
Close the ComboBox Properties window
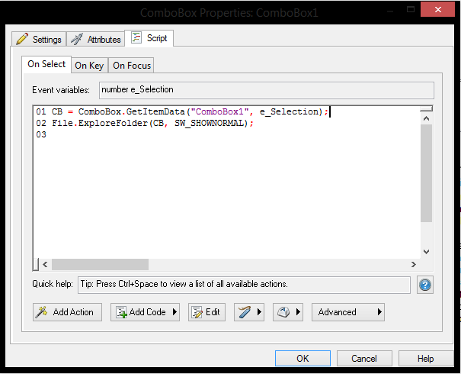(437, 10)
